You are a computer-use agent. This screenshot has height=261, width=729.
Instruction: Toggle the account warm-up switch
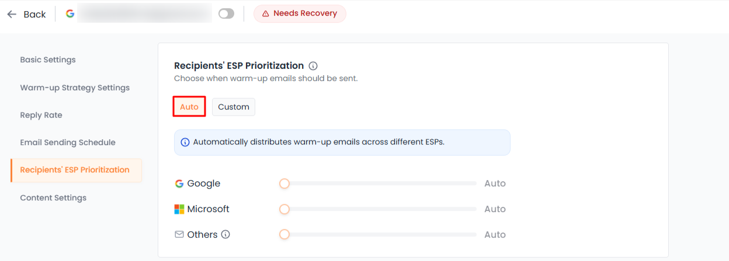[226, 13]
